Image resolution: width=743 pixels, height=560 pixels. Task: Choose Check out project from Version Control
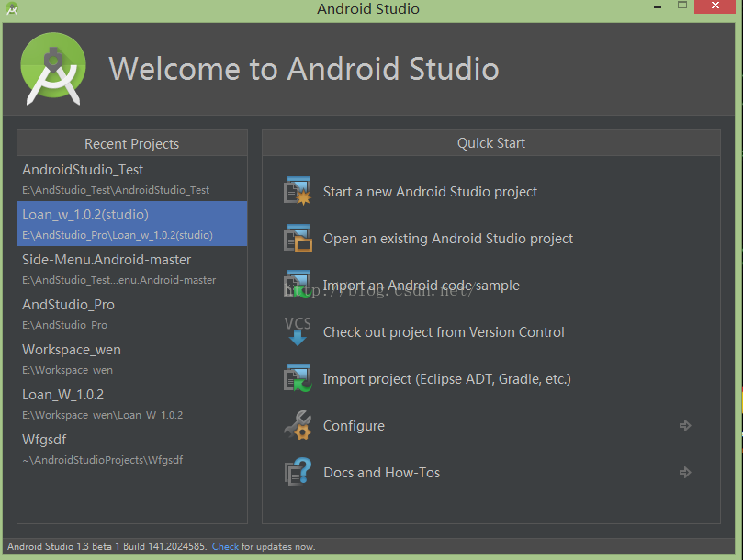pos(444,332)
